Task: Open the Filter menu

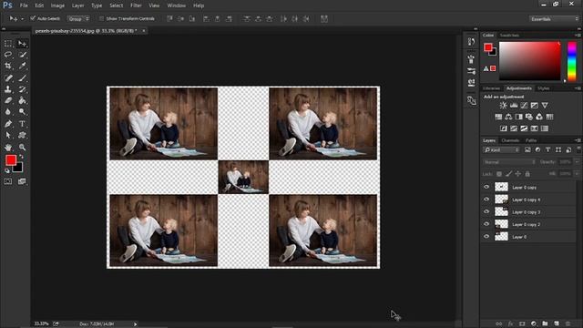Action: coord(136,5)
